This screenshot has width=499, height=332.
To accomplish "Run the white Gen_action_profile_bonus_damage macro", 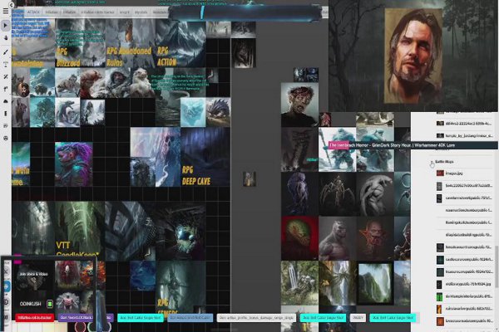I will coord(256,318).
